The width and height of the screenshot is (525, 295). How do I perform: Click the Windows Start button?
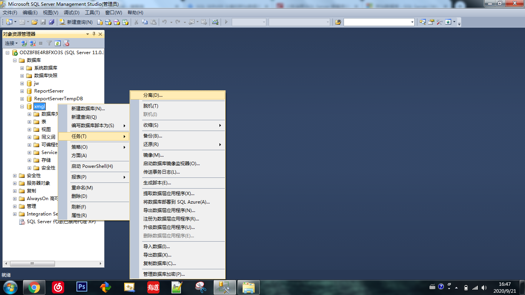tap(10, 287)
